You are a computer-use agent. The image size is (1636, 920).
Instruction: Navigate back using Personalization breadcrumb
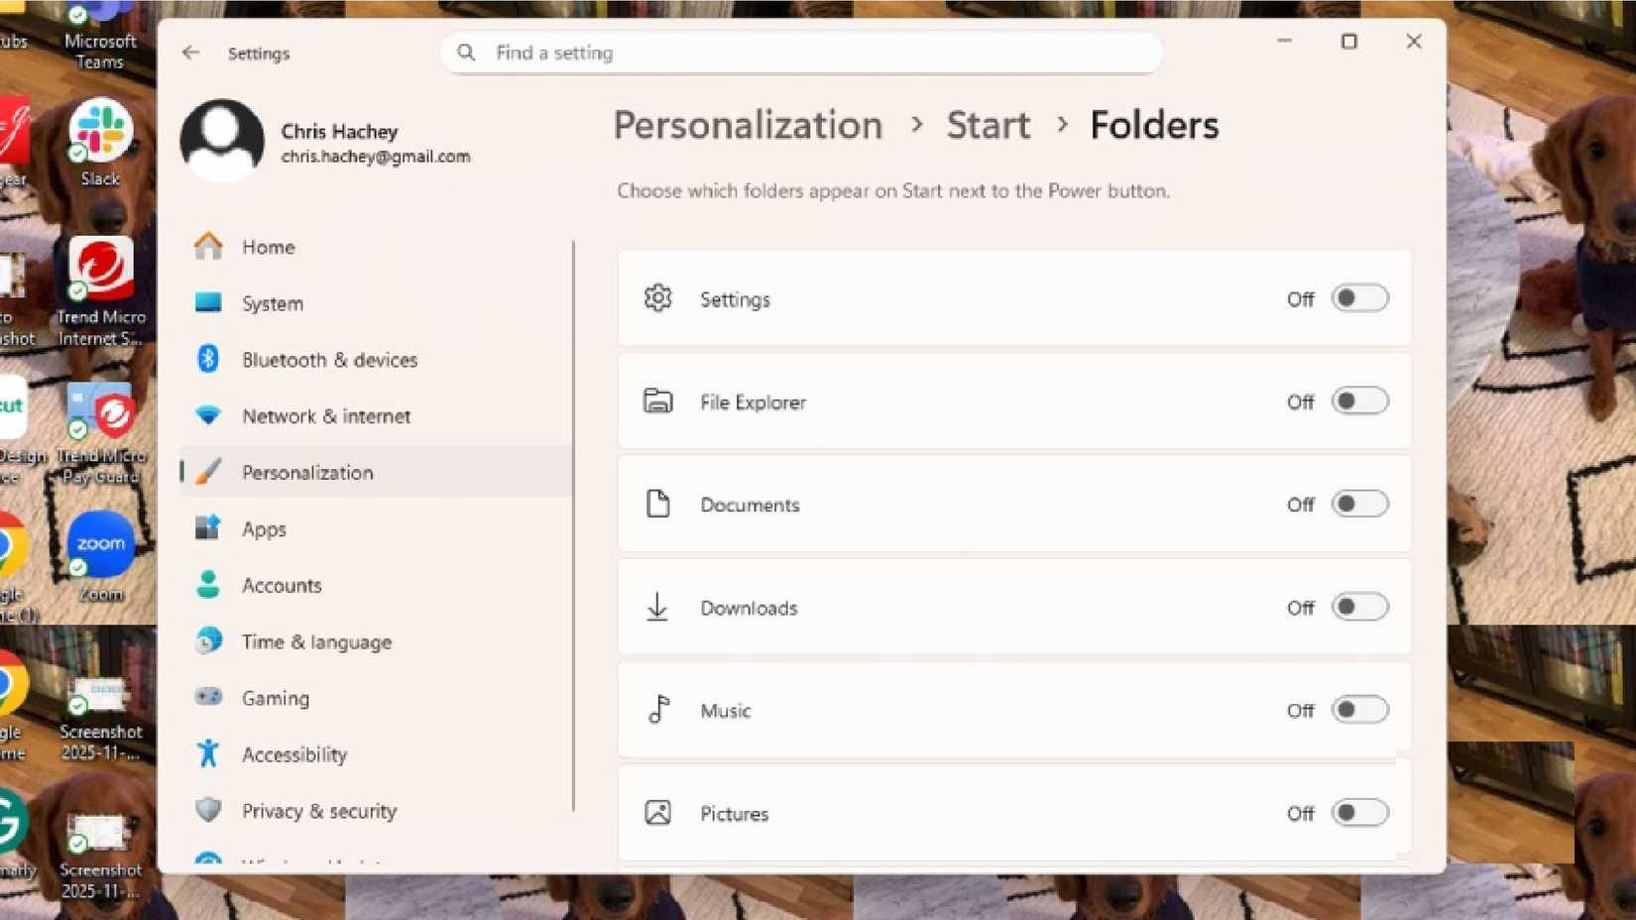(x=747, y=125)
